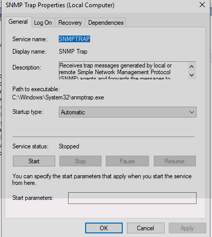Confirm changes with the OK button

(104, 228)
